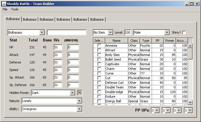The height and width of the screenshot is (122, 201).
Task: Check the Charm move checkbox
Action: pos(99,69)
